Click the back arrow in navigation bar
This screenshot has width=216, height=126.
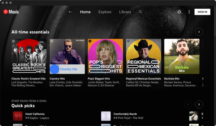70,12
